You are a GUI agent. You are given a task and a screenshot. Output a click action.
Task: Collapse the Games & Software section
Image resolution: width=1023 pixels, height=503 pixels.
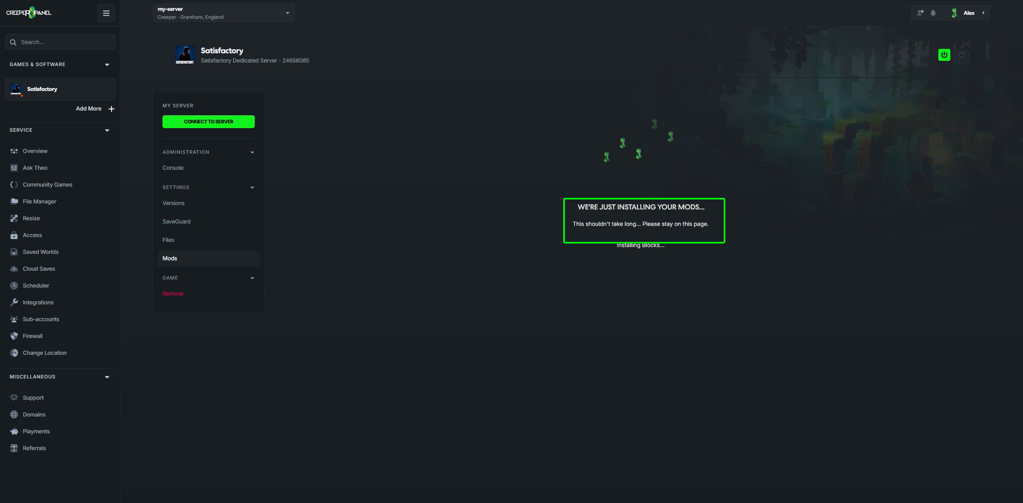(107, 64)
